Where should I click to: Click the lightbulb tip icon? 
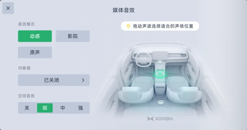[x=128, y=26]
